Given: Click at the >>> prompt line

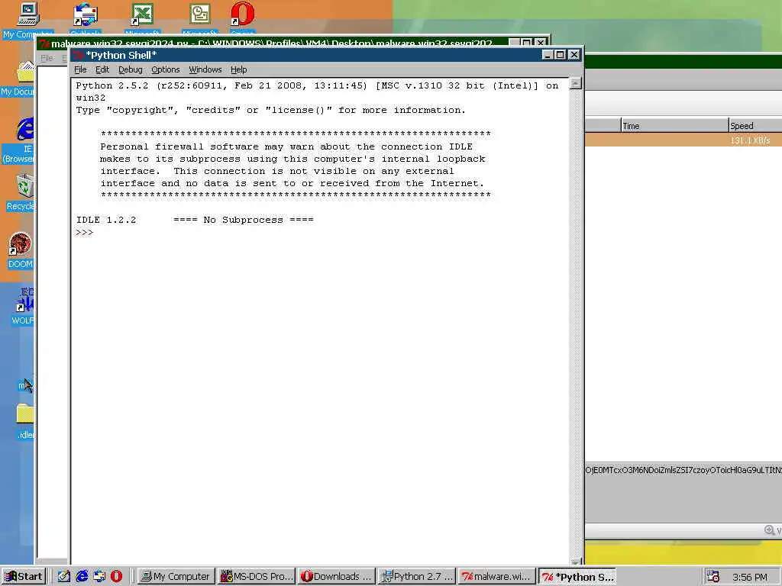Looking at the screenshot, I should [x=85, y=232].
